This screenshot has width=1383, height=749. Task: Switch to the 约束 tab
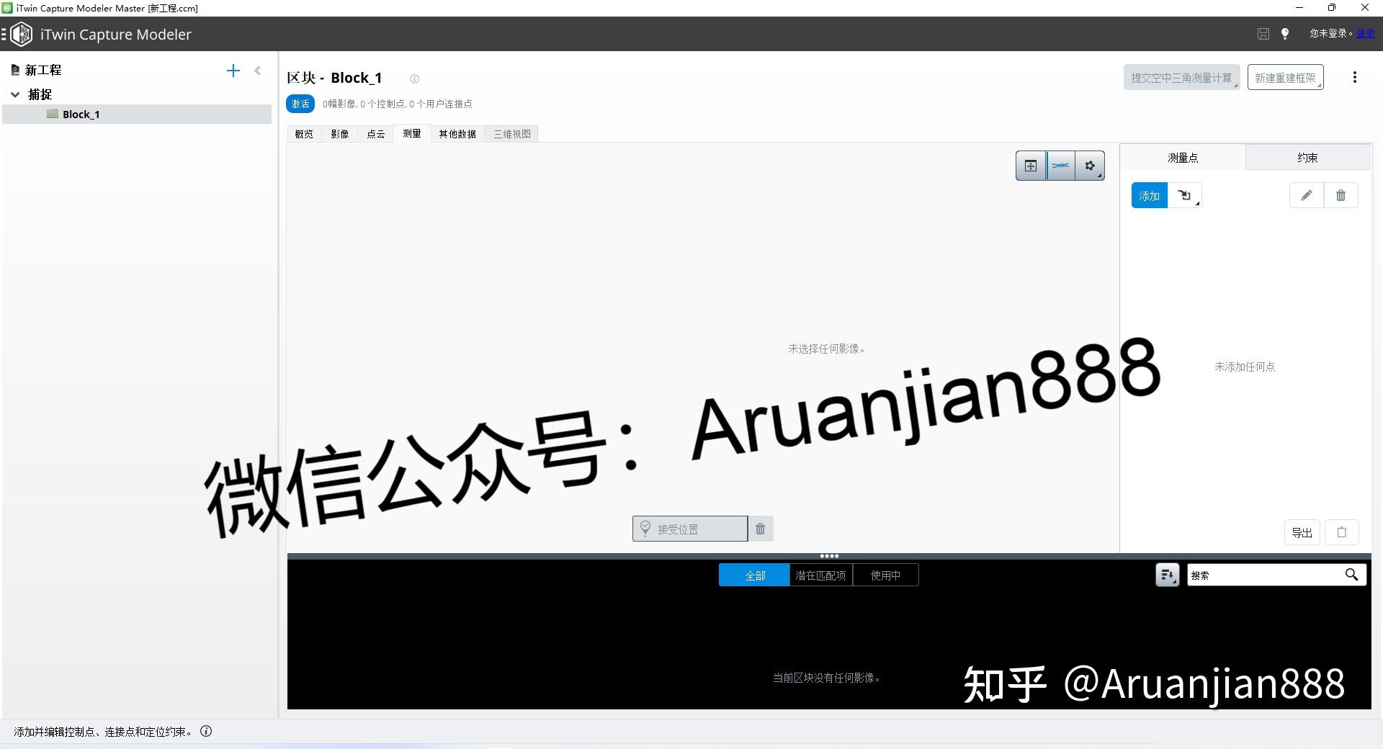pyautogui.click(x=1308, y=157)
